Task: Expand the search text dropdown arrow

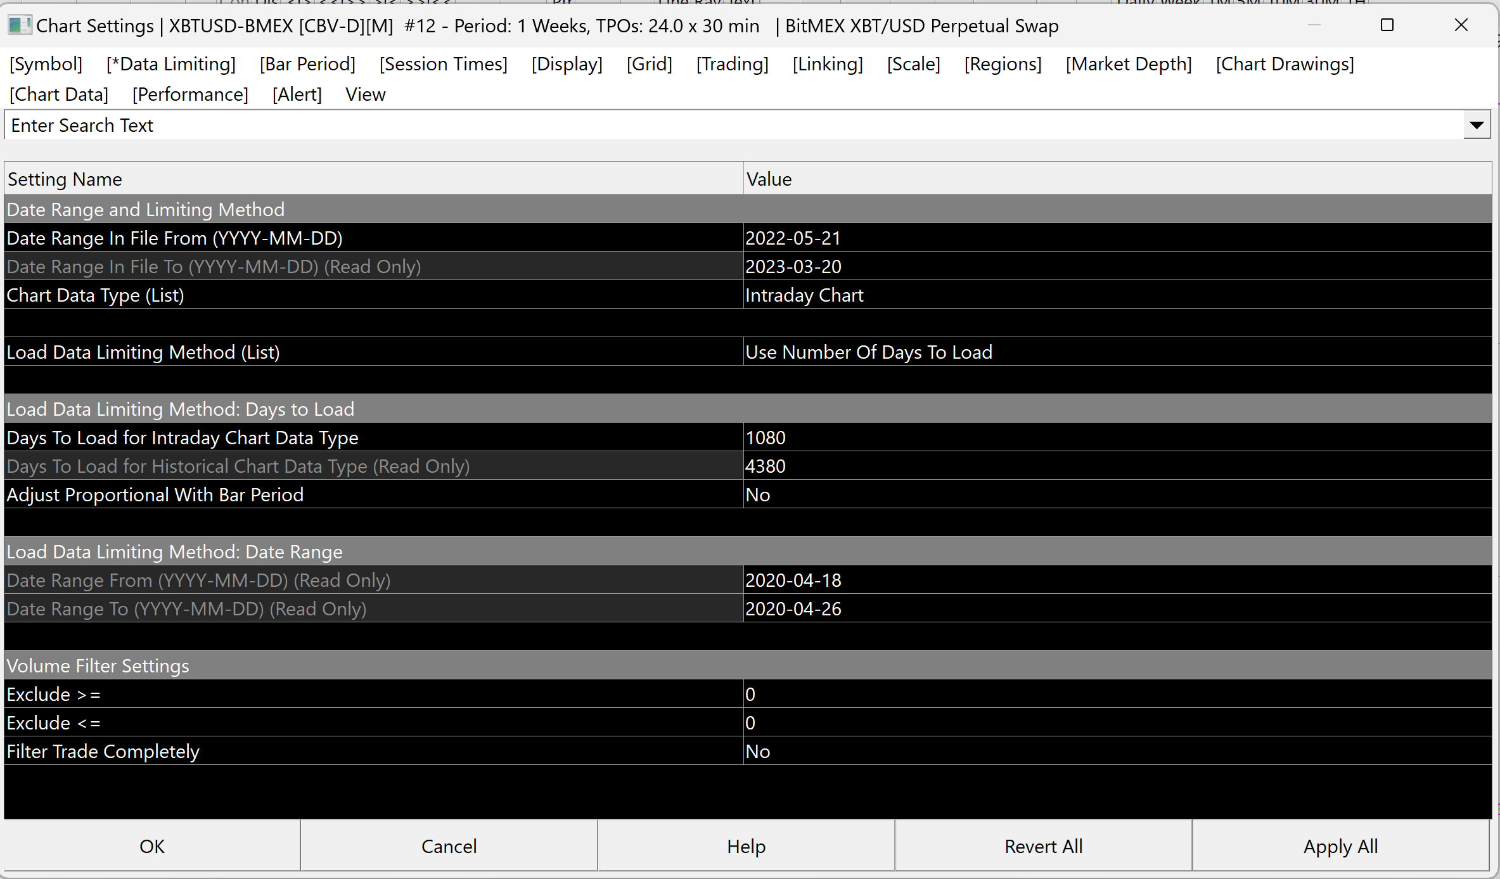Action: click(x=1476, y=125)
